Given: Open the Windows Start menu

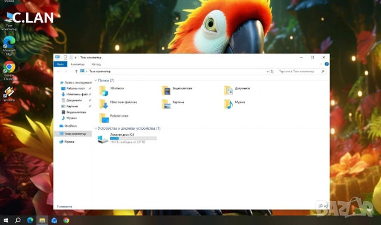Looking at the screenshot, I should (x=6, y=220).
